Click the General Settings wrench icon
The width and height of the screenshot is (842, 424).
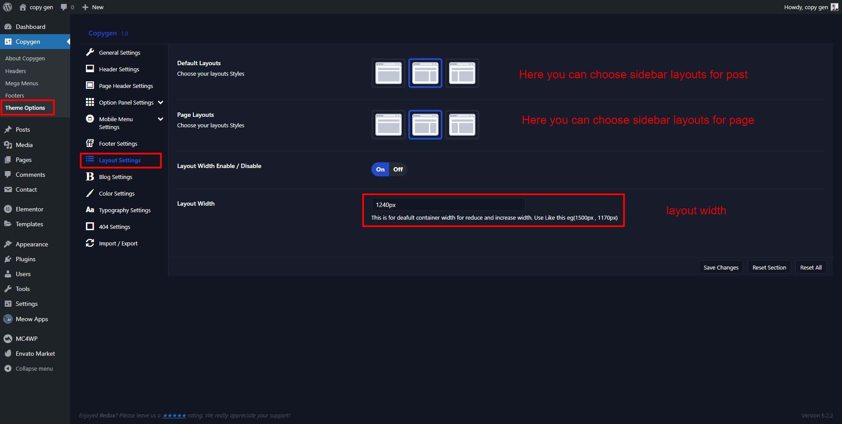pyautogui.click(x=90, y=52)
